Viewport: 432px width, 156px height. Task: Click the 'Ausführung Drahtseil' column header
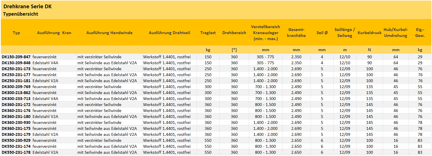pos(169,33)
